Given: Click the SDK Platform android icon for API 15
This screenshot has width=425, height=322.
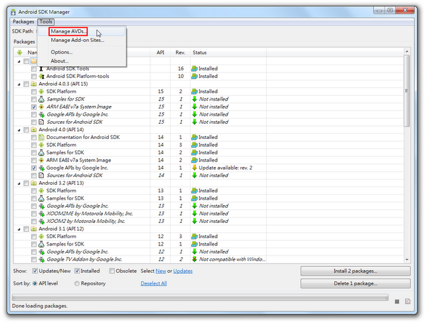Looking at the screenshot, I should 41,92.
